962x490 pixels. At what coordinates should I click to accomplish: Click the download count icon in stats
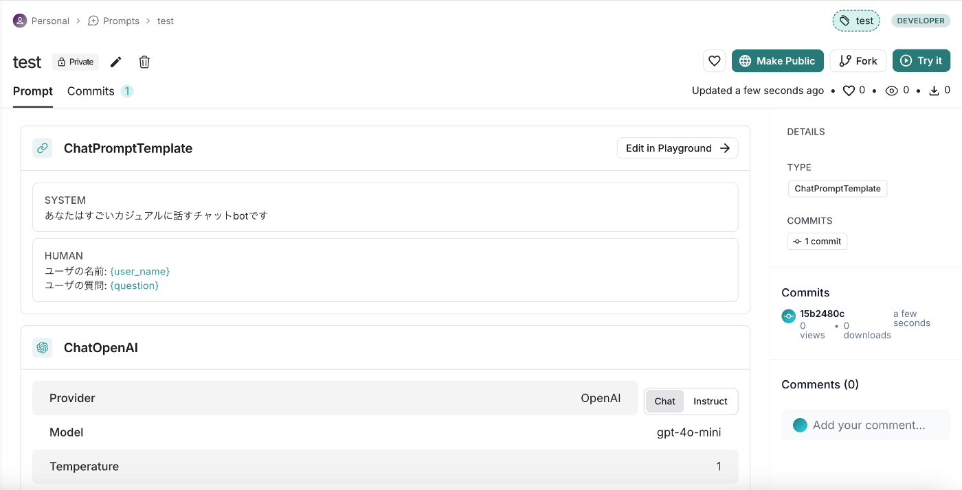click(935, 91)
